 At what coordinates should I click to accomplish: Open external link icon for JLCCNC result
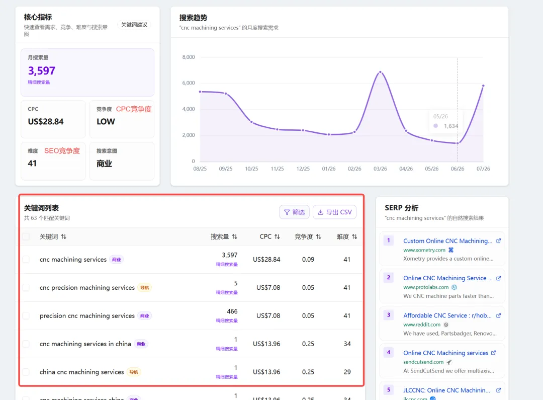coord(498,390)
